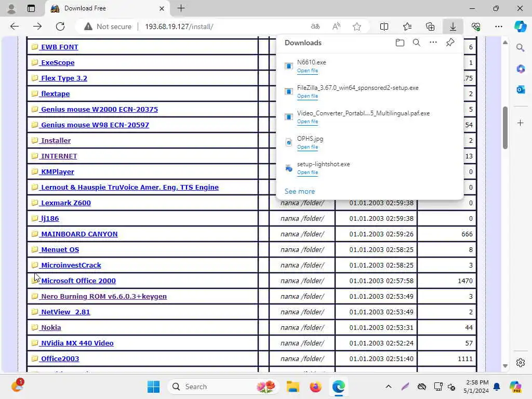
Task: Open sidebar search
Action: click(x=520, y=48)
